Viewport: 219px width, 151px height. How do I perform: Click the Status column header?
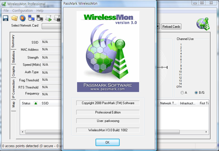coord(30,103)
